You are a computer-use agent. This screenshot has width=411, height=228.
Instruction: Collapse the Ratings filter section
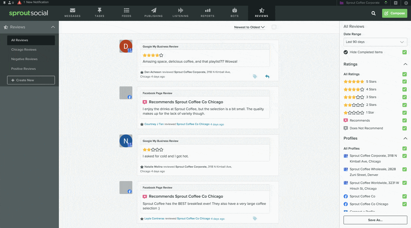point(405,64)
